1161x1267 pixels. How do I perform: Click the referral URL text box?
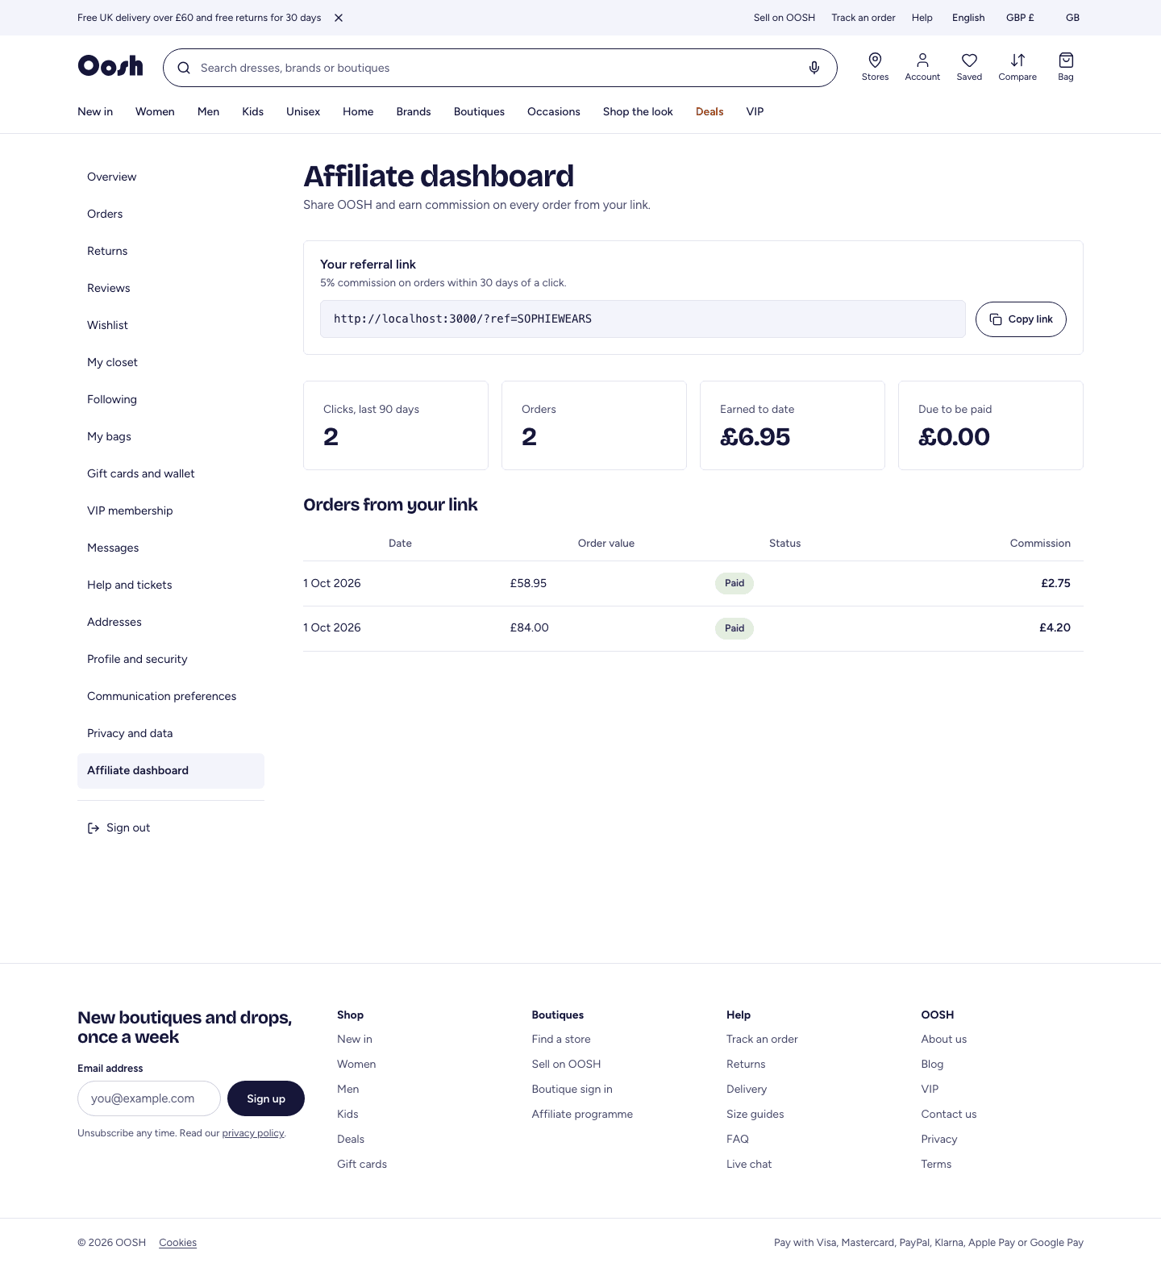[x=643, y=319]
